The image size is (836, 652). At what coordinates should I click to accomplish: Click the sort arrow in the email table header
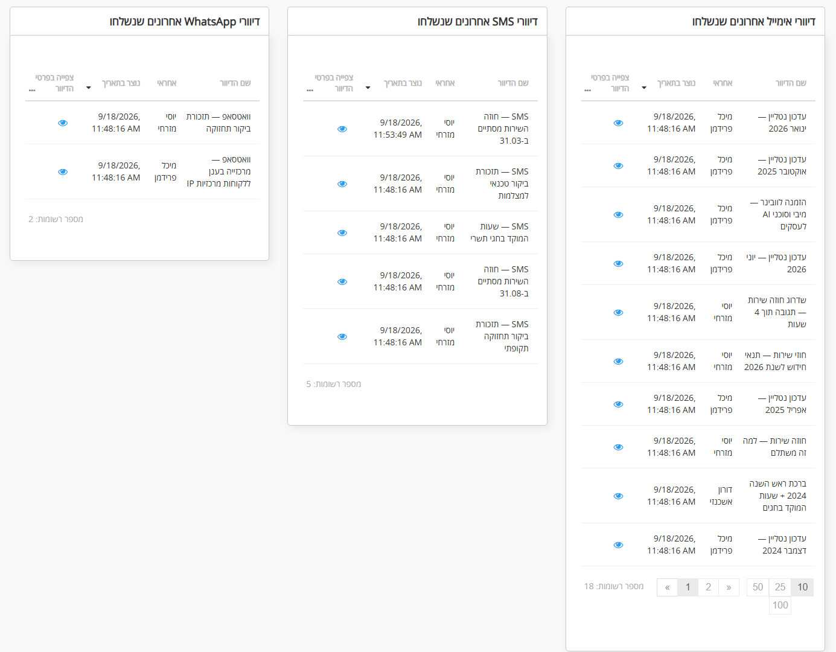tap(644, 88)
